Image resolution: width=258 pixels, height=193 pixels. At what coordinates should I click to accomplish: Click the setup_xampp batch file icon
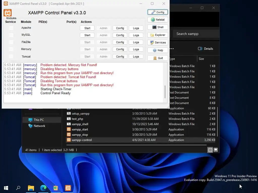[69, 113]
